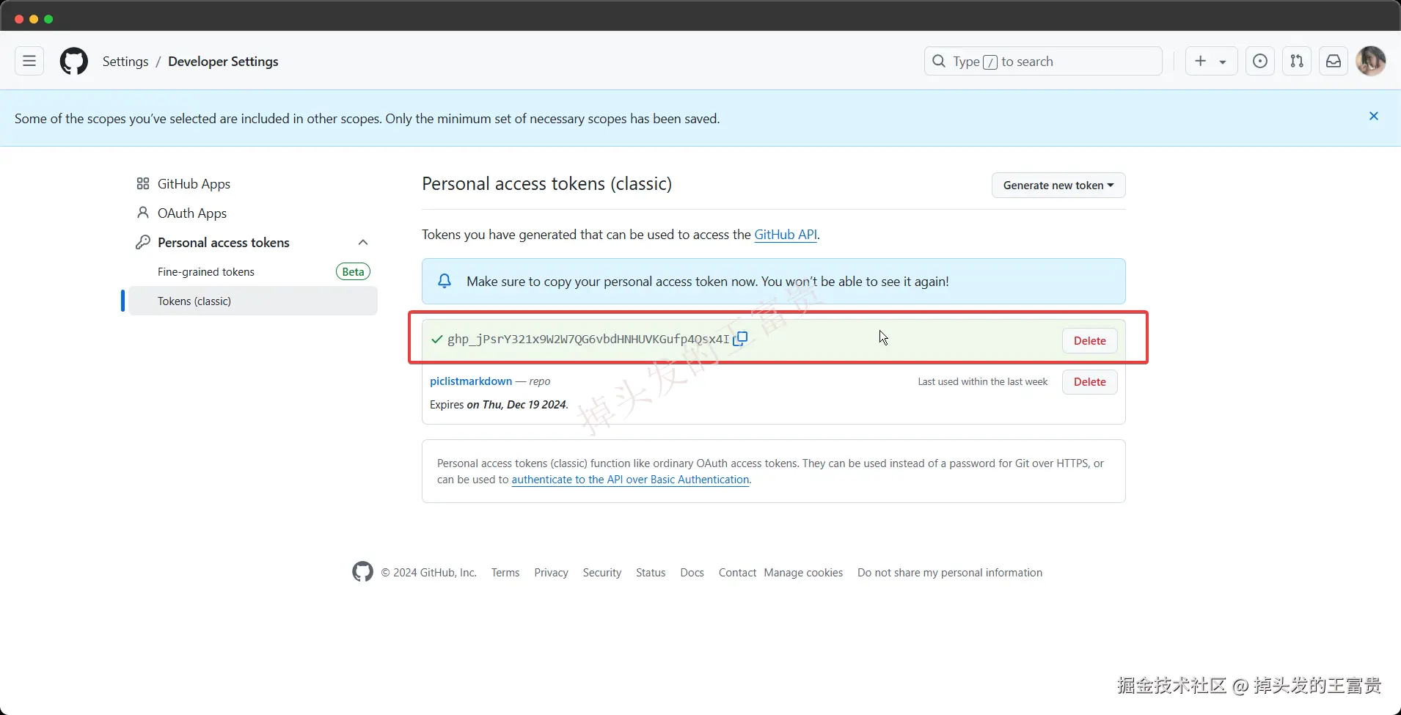Screen dimensions: 1401x715
Task: Open the Docs footer link
Action: click(x=692, y=573)
